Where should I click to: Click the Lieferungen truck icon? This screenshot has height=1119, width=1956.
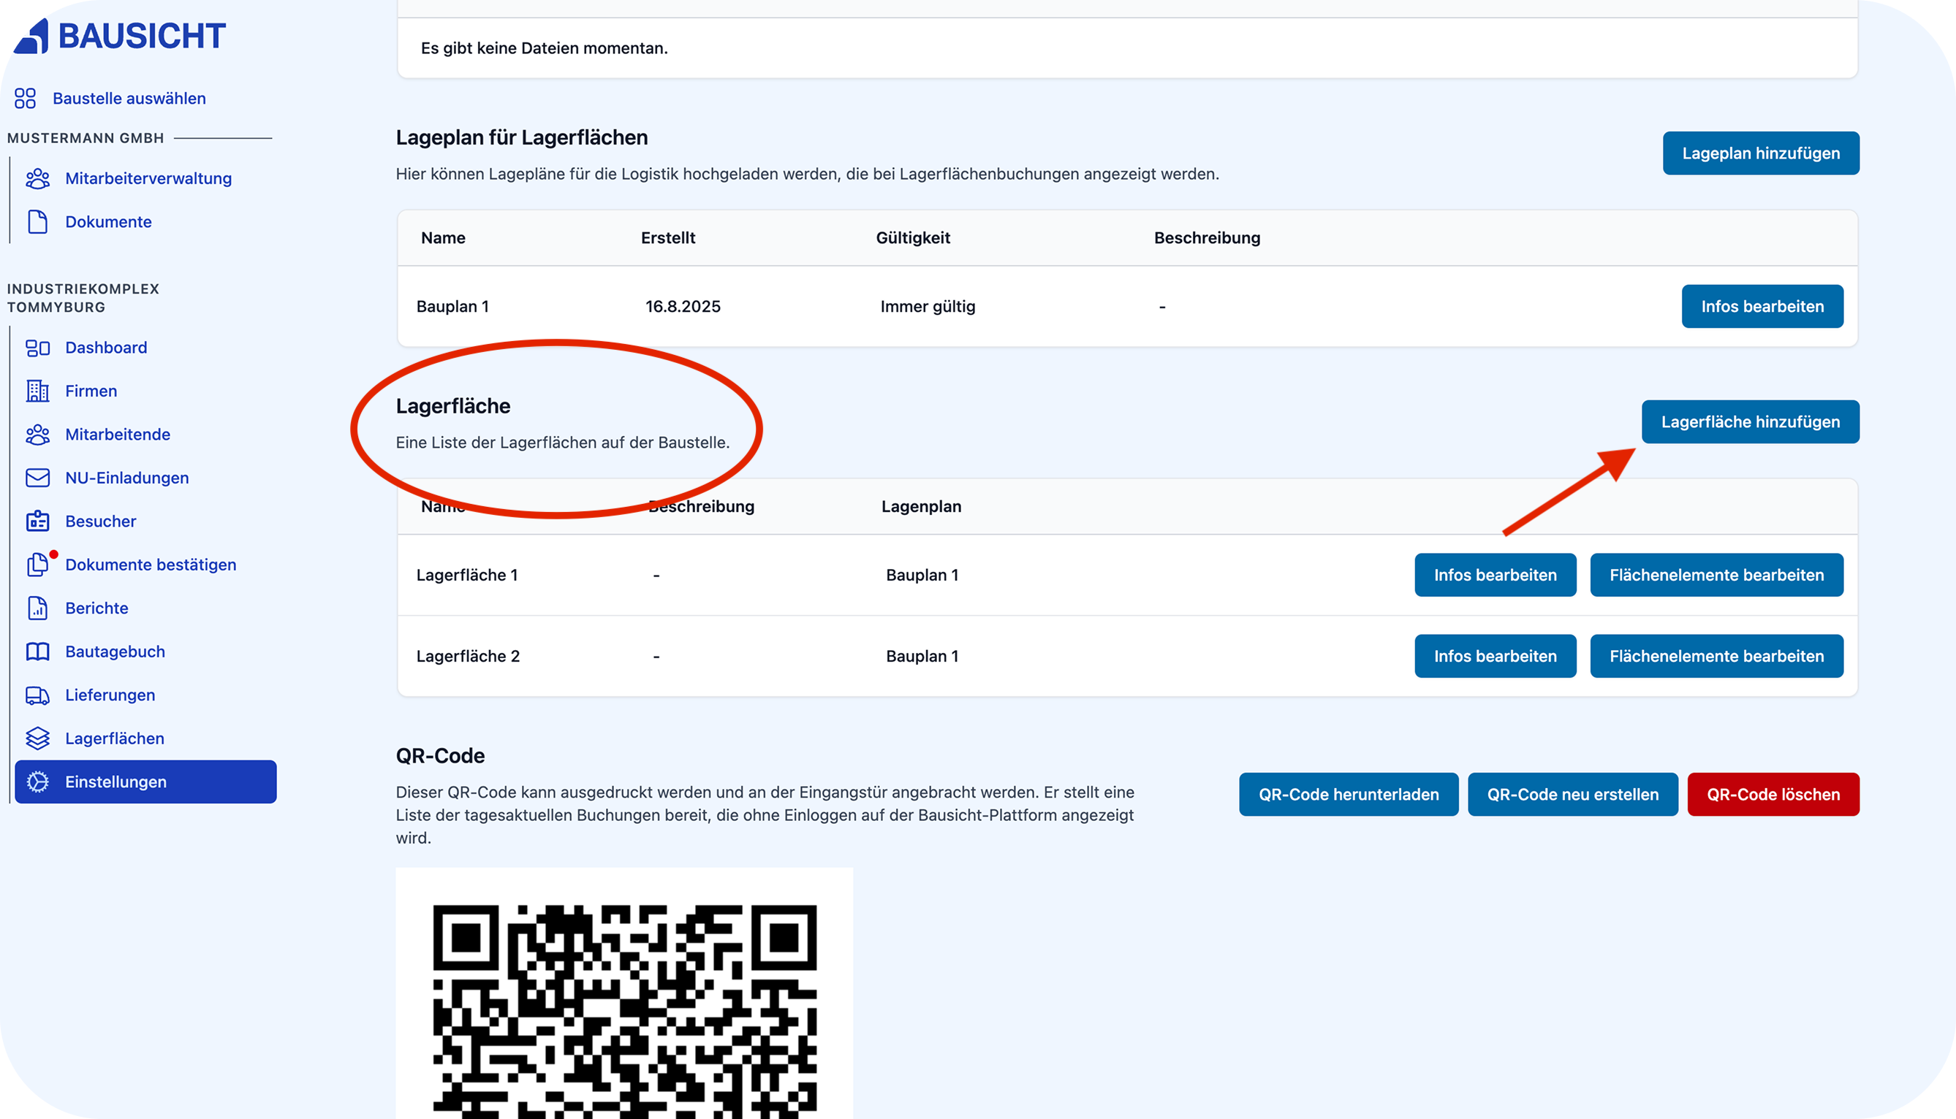tap(38, 695)
